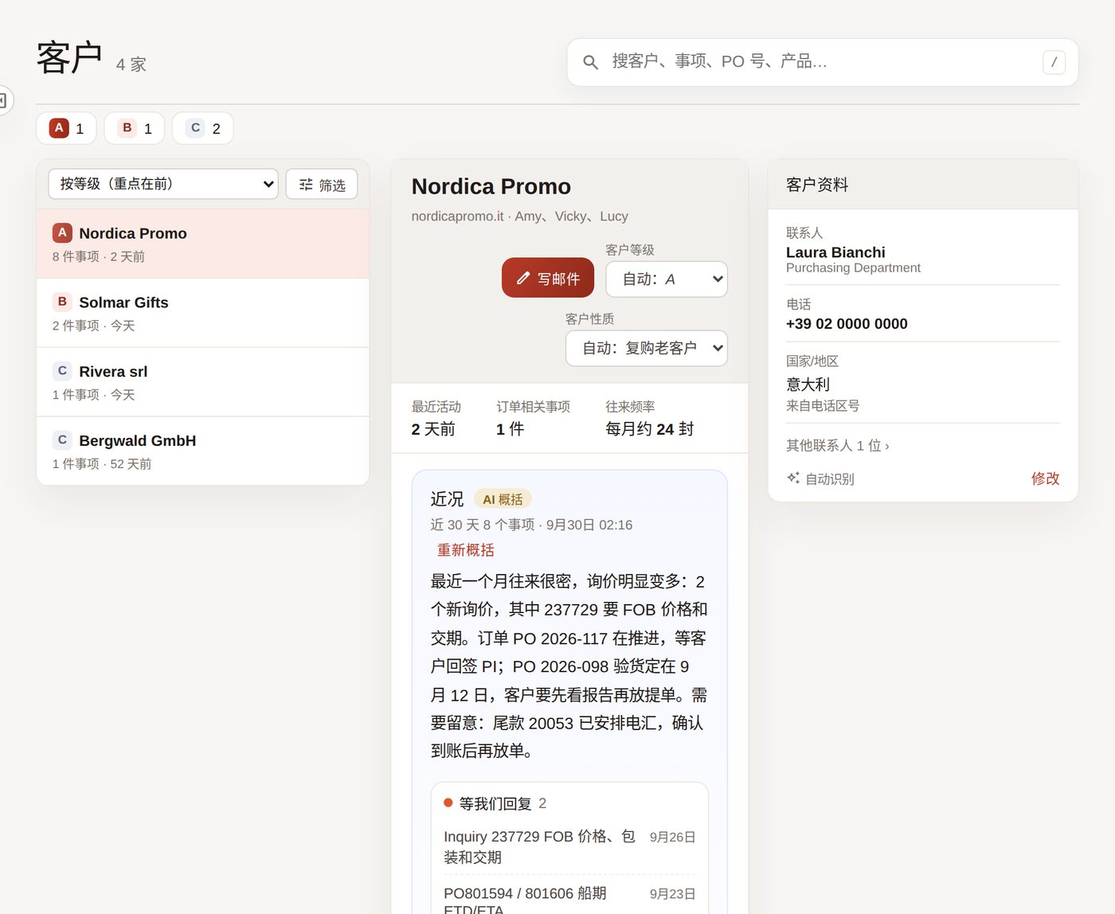This screenshot has height=914, width=1115.
Task: Click the 意大利 country value
Action: tap(808, 385)
